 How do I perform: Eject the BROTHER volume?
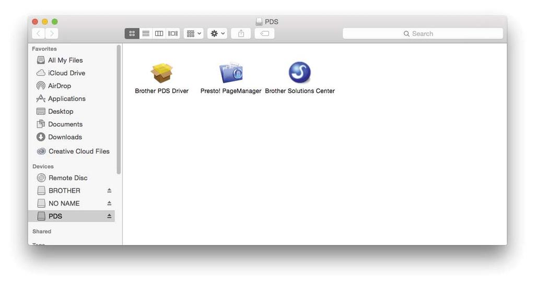tap(109, 191)
